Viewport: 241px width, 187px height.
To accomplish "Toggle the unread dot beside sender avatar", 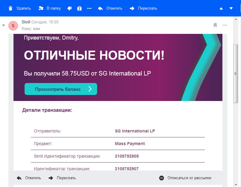I will pos(4,25).
